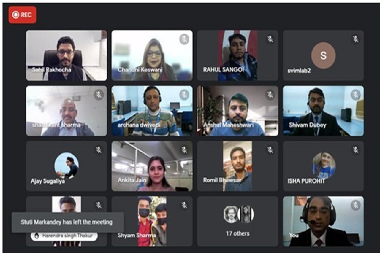Click muted mic icon on ISHA PUROHIT tile
380x253 pixels.
pyautogui.click(x=355, y=150)
